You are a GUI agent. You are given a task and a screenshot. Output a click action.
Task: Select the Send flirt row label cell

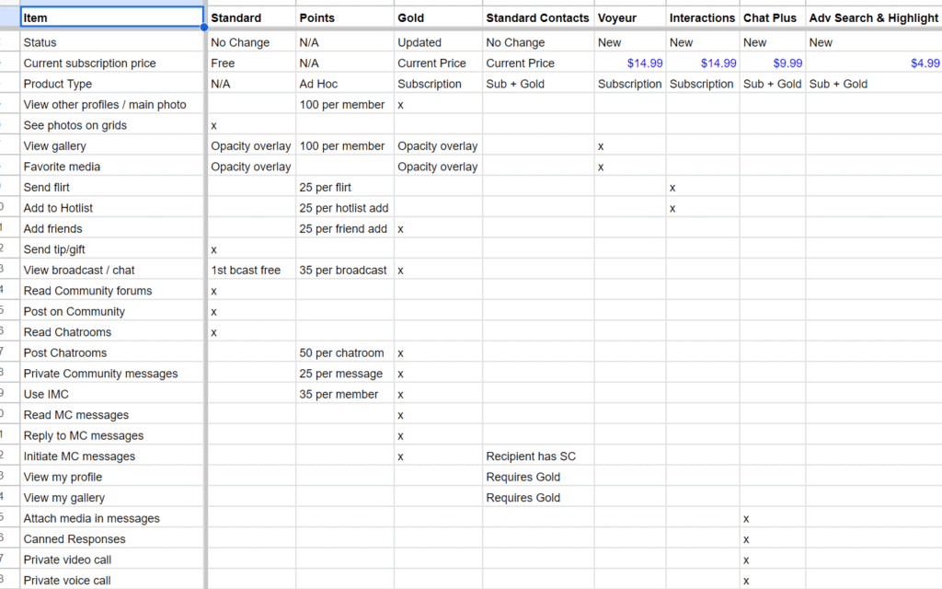[110, 187]
